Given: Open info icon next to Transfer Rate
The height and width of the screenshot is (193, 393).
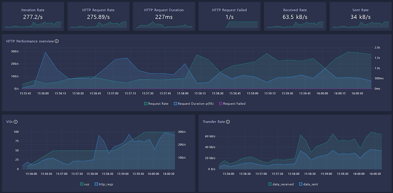Looking at the screenshot, I should (228, 122).
